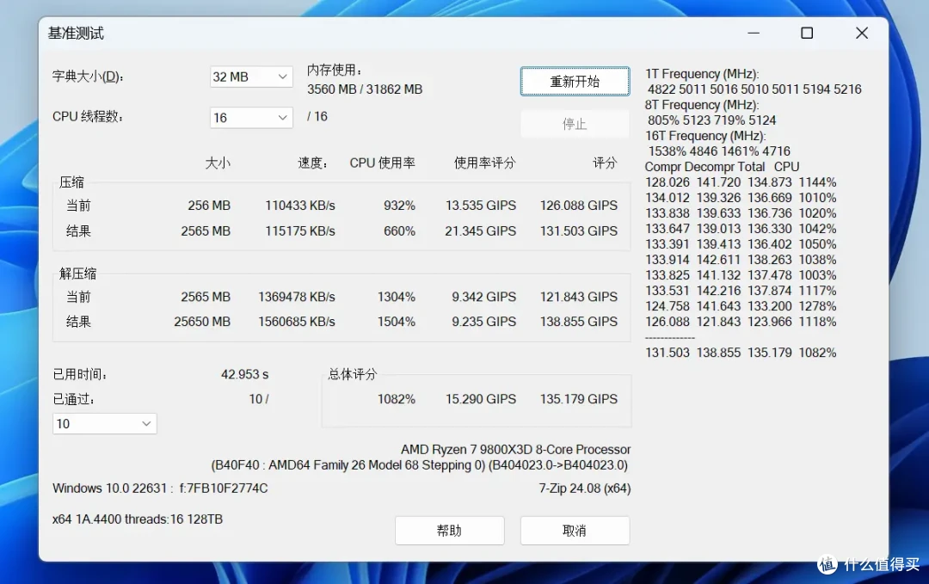This screenshot has width=929, height=584.
Task: Click decompression result CPU usage 1504%
Action: tap(397, 322)
